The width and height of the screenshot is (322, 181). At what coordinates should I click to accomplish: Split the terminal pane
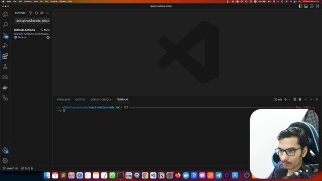294,100
